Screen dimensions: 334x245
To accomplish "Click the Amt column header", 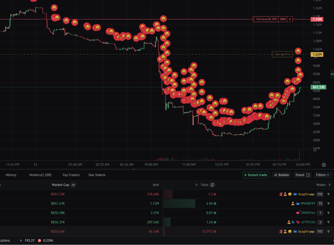I will (156, 185).
